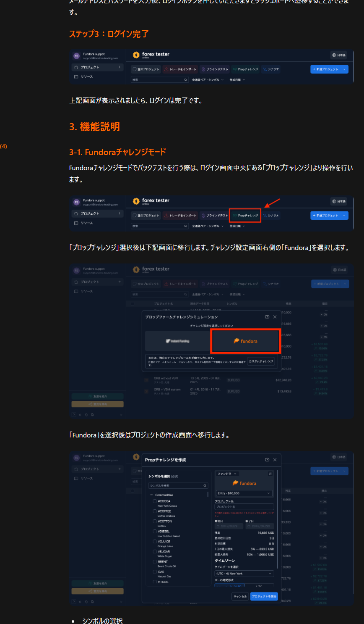Click the シンボルを検索 search field

tap(178, 485)
